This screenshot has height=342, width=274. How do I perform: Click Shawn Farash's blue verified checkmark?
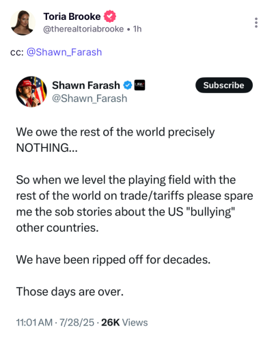tap(128, 85)
